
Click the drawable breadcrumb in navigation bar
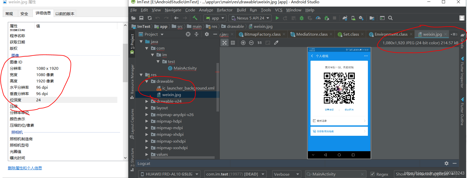(233, 26)
